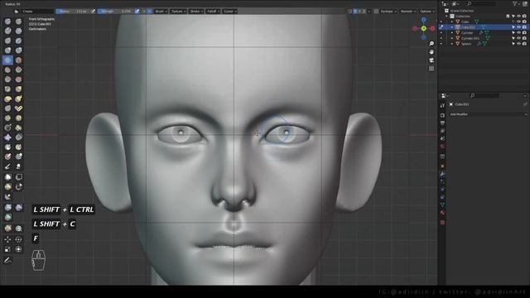Select the purple Cloth brush

(7, 137)
